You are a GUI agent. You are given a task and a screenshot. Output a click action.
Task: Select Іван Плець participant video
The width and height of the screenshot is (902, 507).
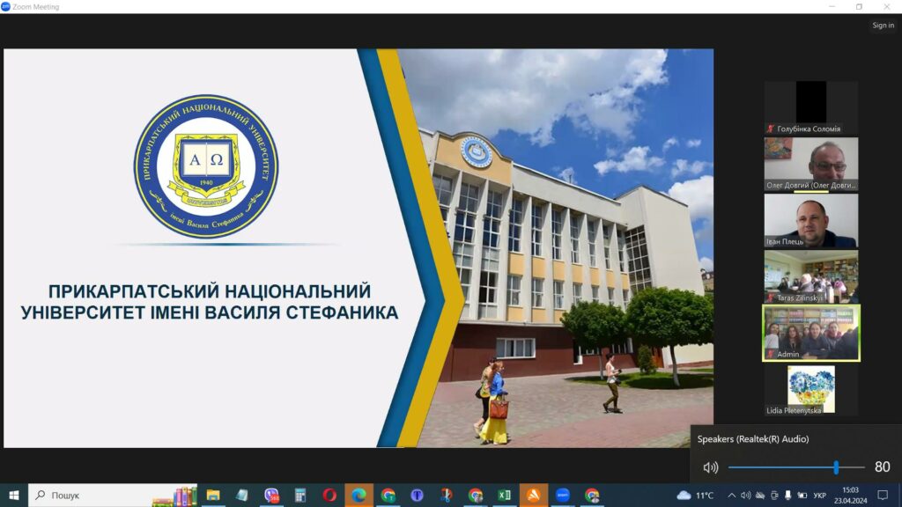810,220
